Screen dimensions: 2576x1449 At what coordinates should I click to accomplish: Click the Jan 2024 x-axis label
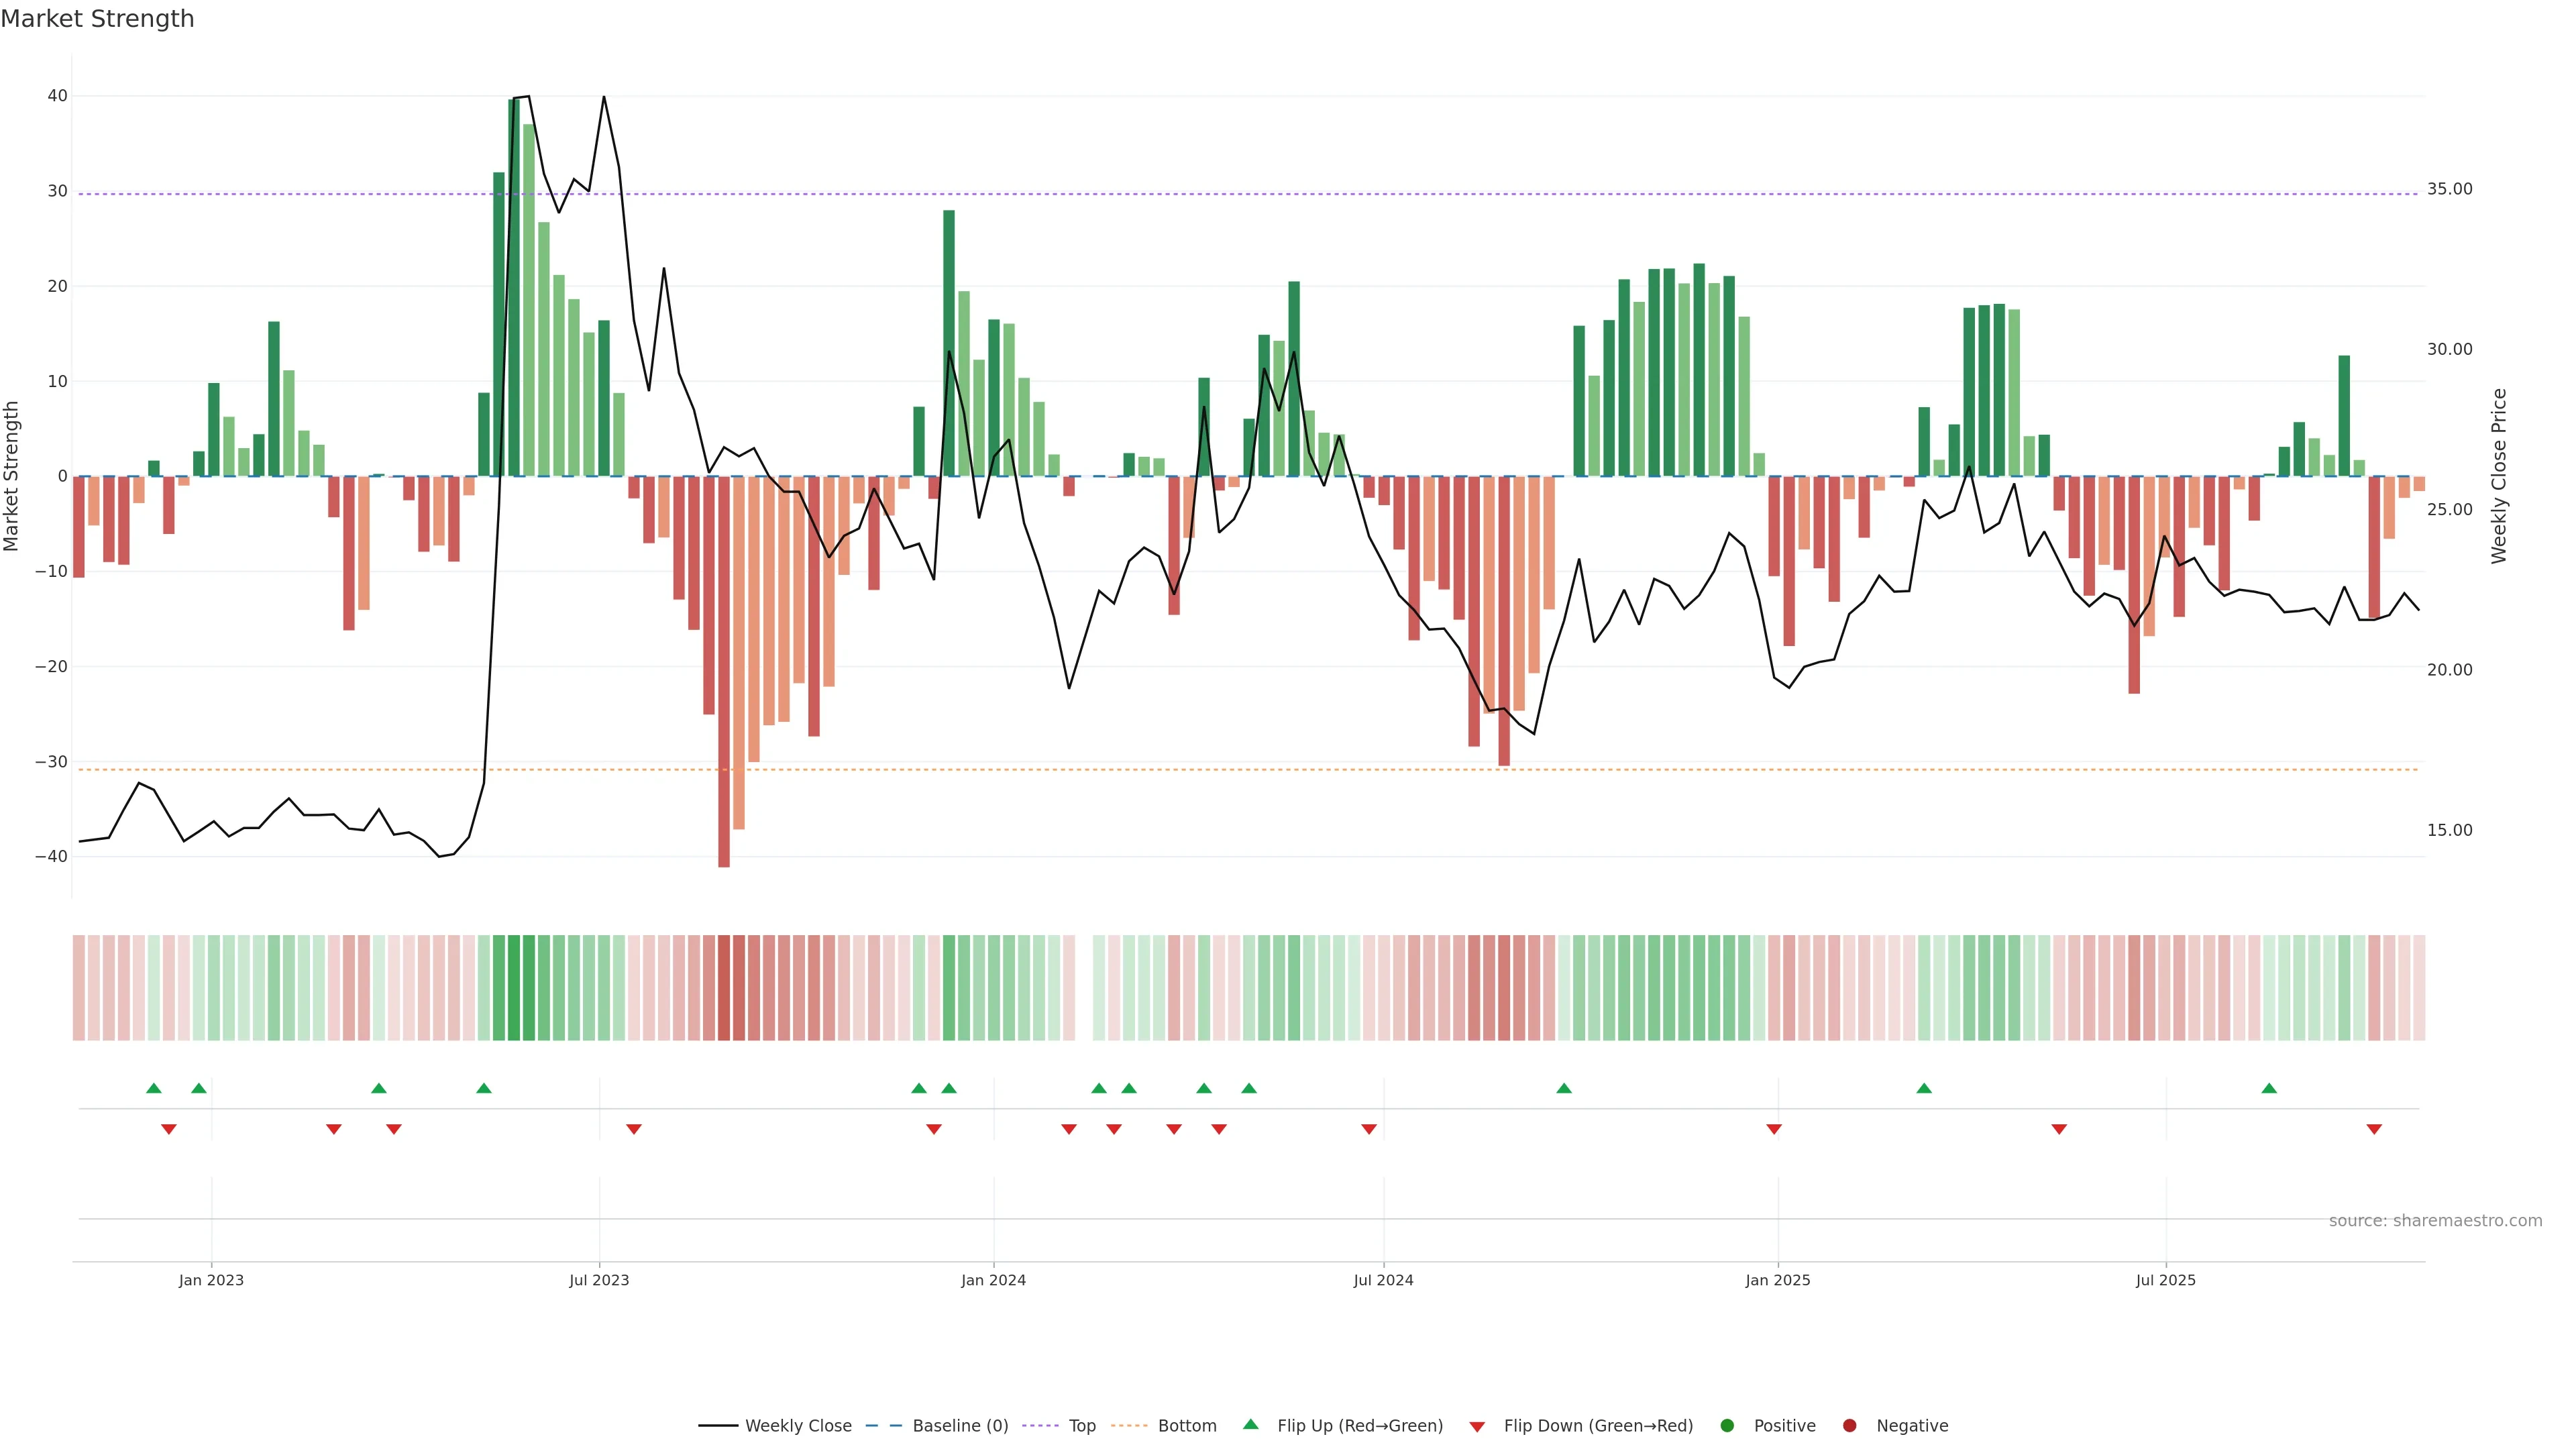click(x=993, y=1280)
